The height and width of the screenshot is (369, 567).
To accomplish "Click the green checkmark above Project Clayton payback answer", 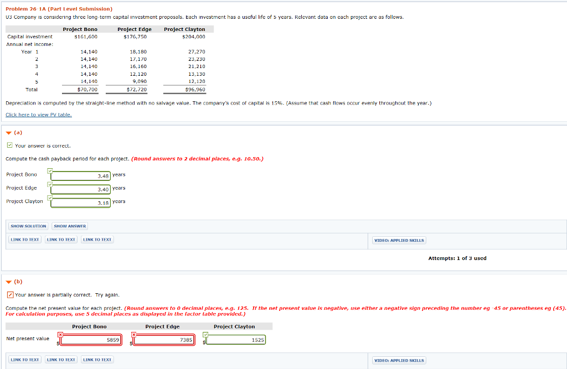I will point(51,196).
